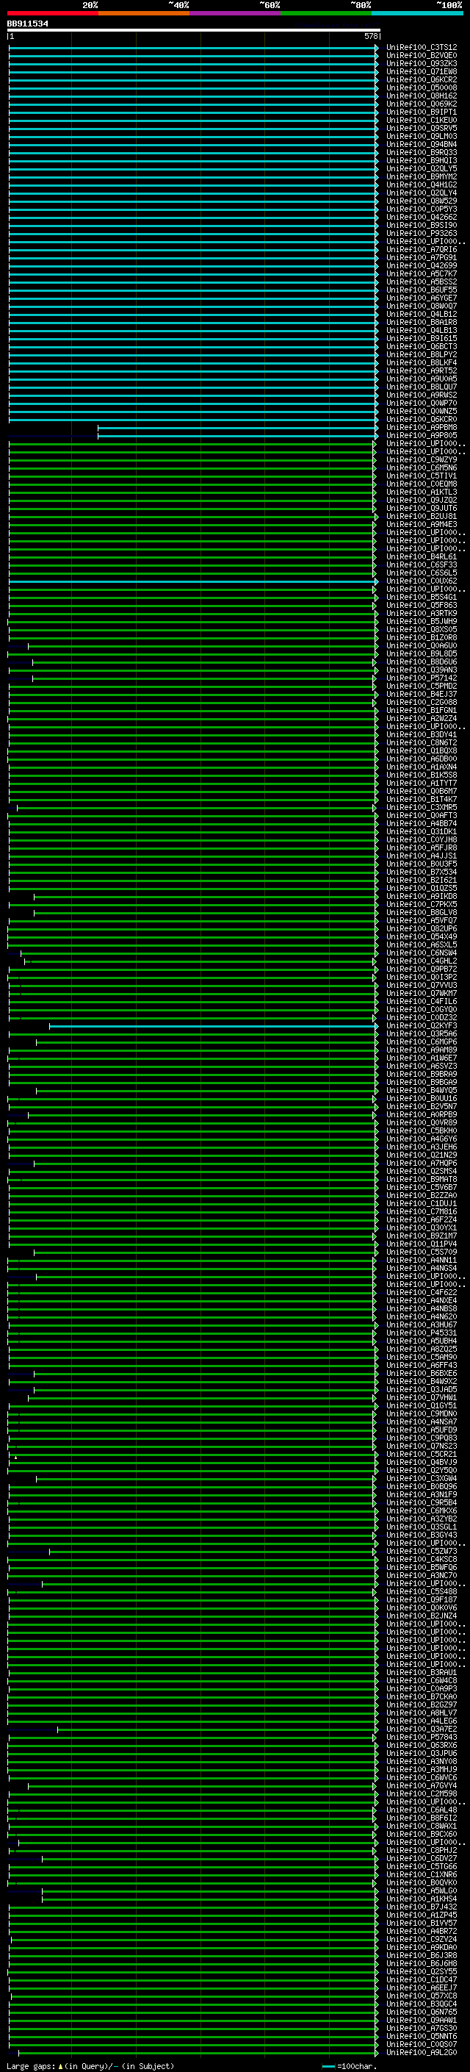Screen dimensions: 470x2072
Task: Select alignment label UniRef100_A7PG91
Action: click(421, 257)
